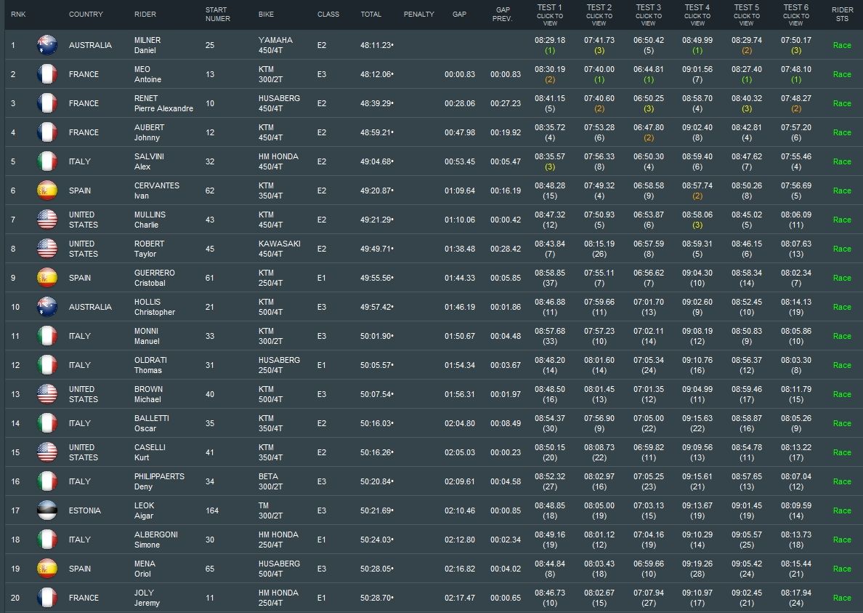Click Australia flag icon for Daniel Milner
Viewport: 863px width, 613px height.
[x=47, y=45]
